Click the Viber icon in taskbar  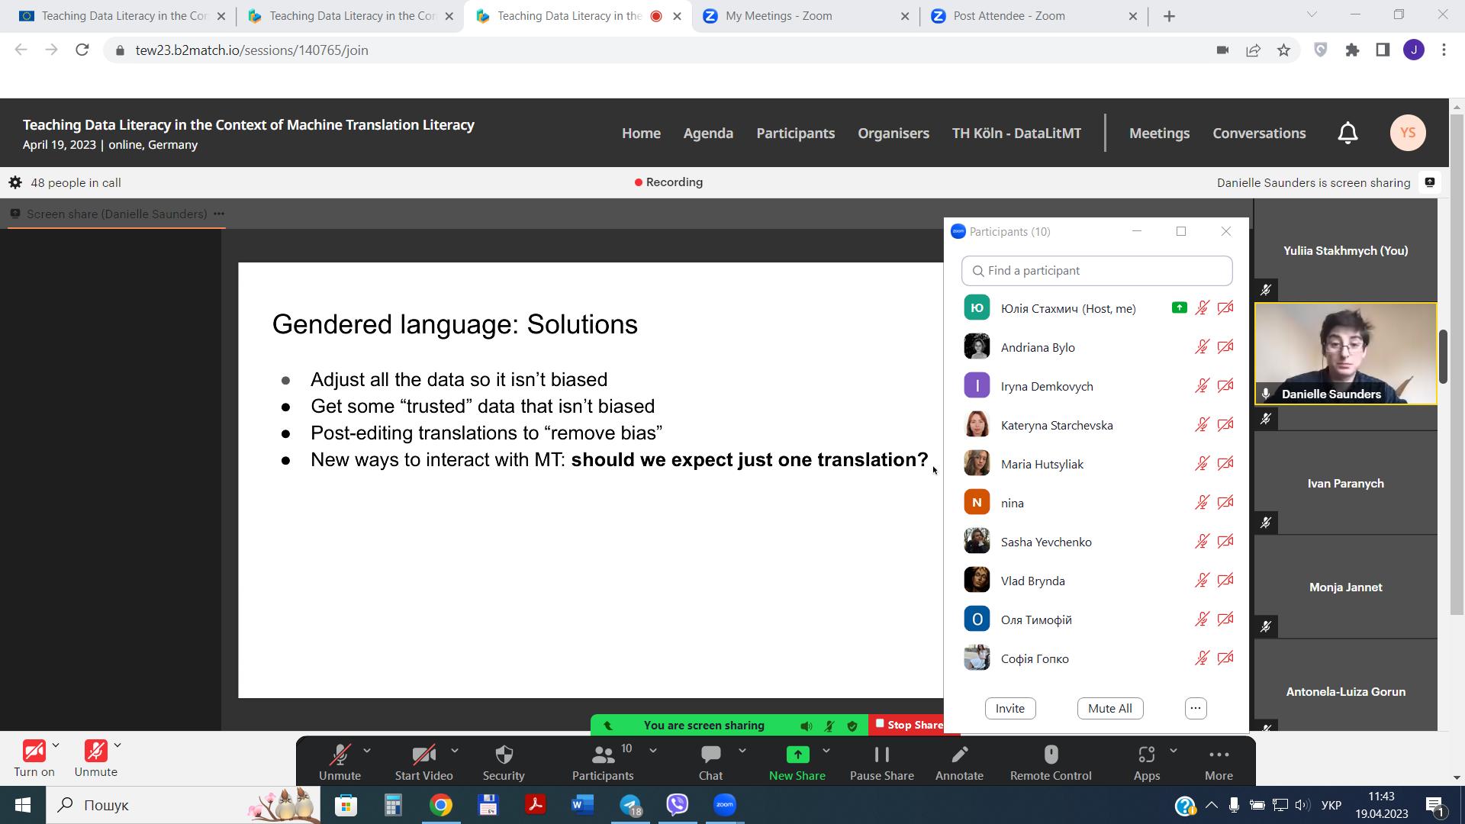[x=677, y=804]
